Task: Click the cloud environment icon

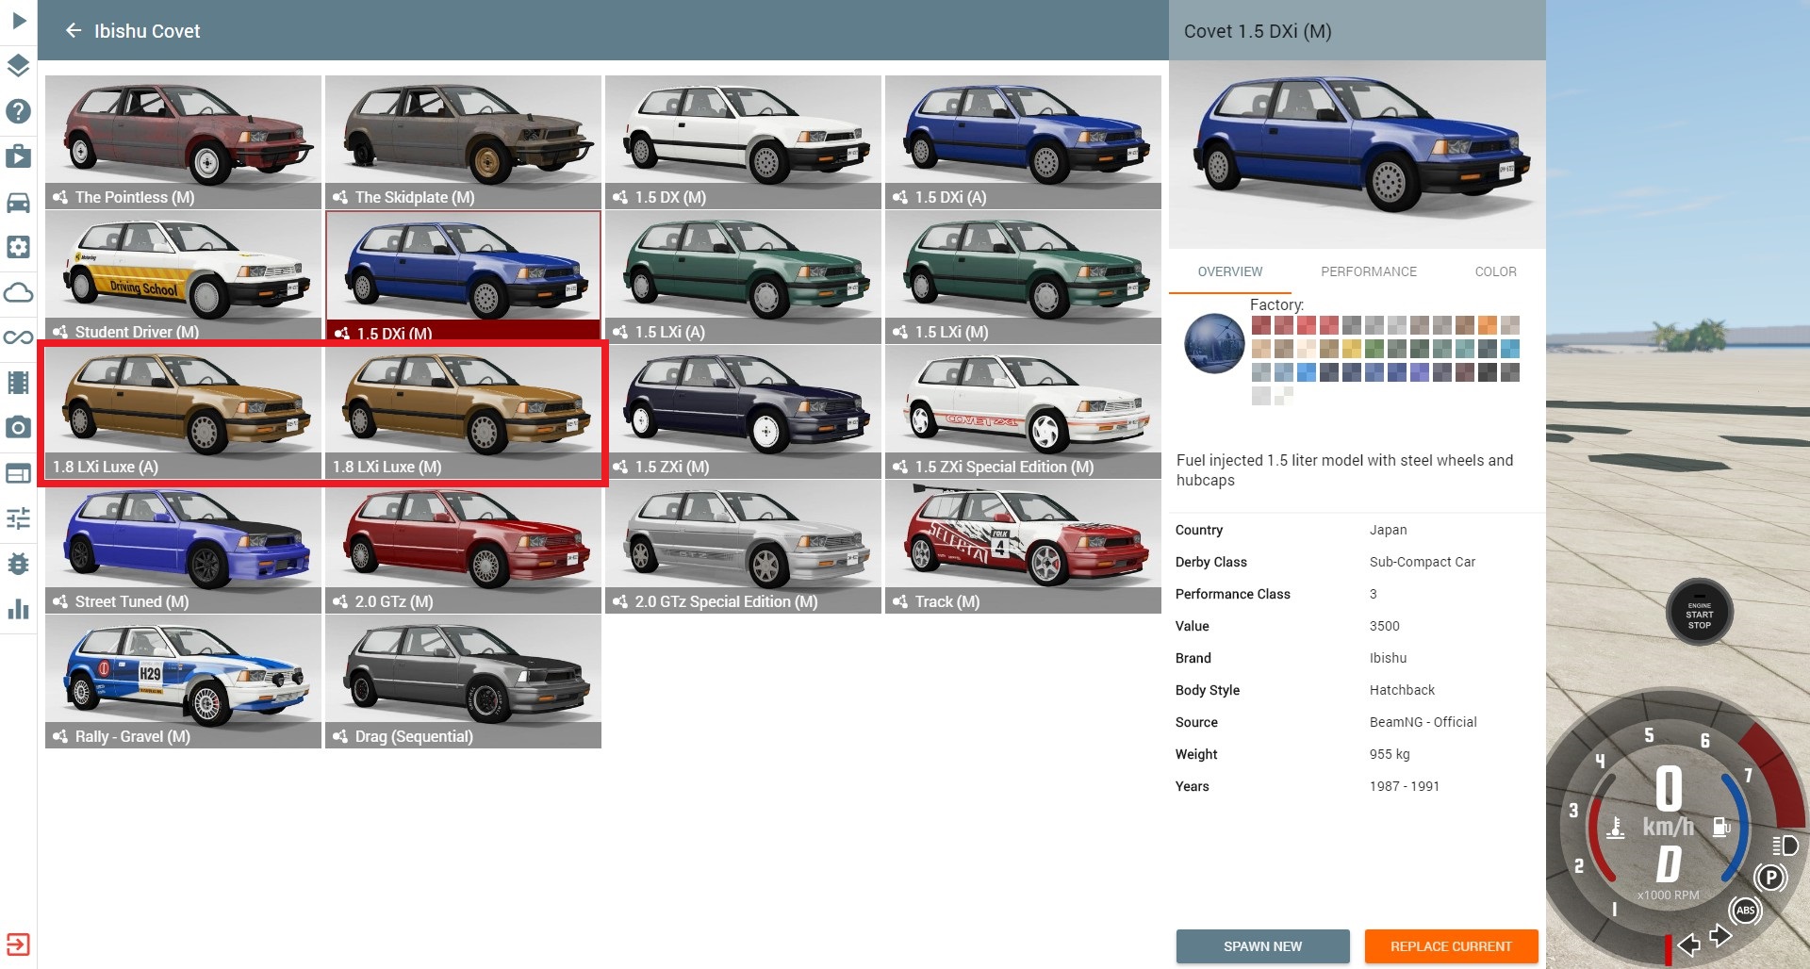Action: tap(18, 292)
